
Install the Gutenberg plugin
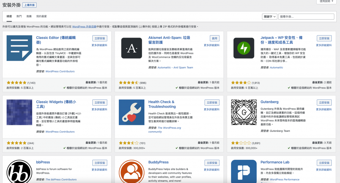click(x=324, y=103)
